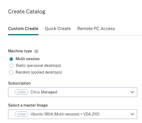Click the Subscription dropdown chevron arrow
The height and width of the screenshot is (123, 142).
point(132,92)
